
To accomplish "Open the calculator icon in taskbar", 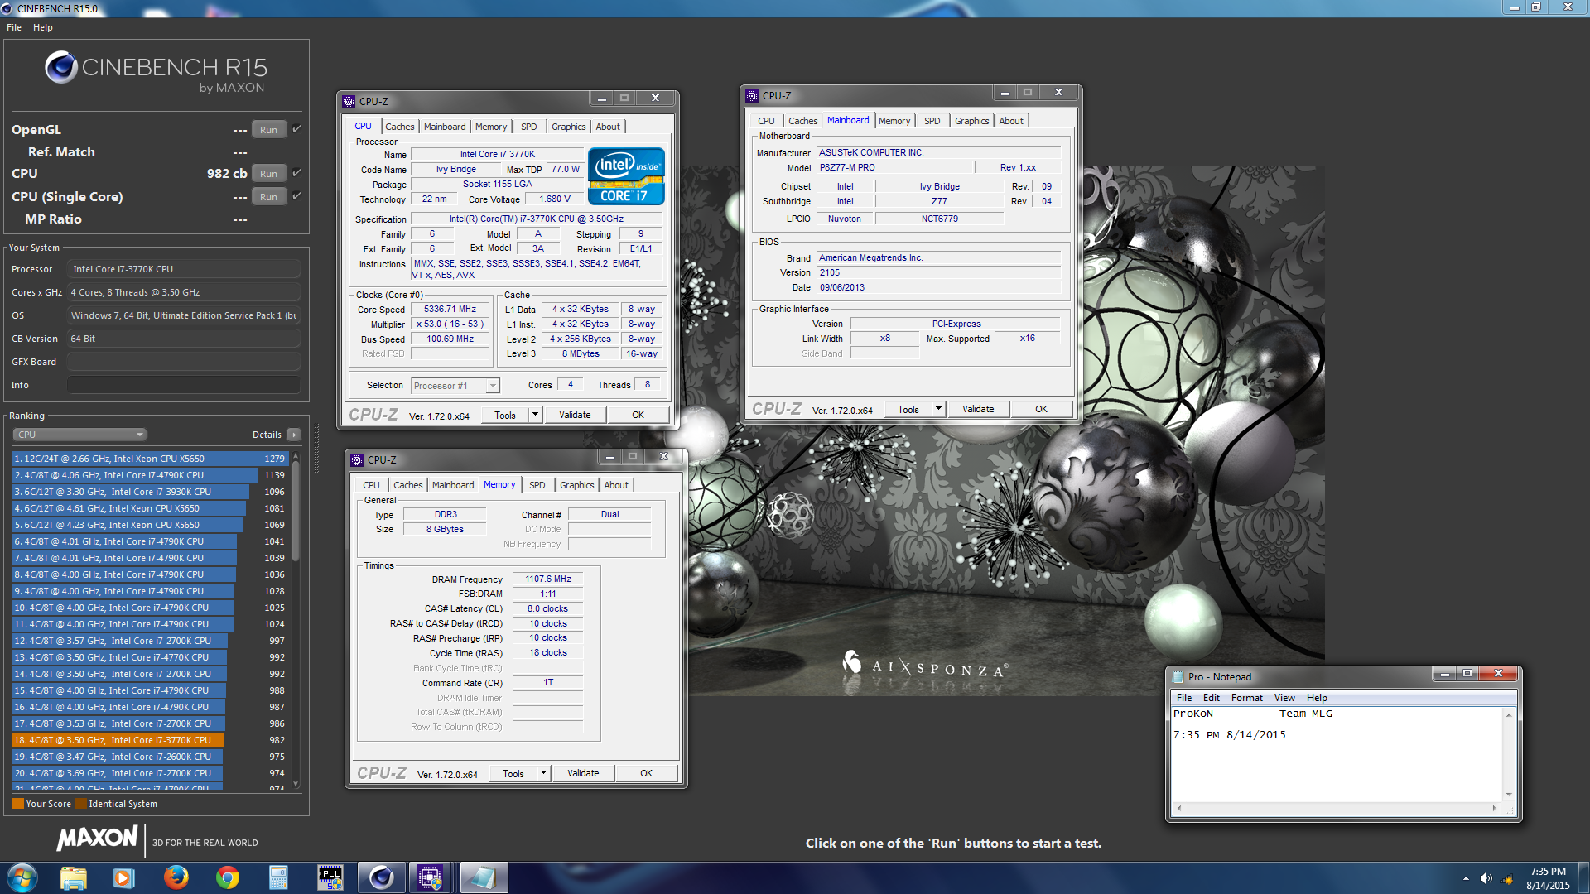I will pos(278,877).
